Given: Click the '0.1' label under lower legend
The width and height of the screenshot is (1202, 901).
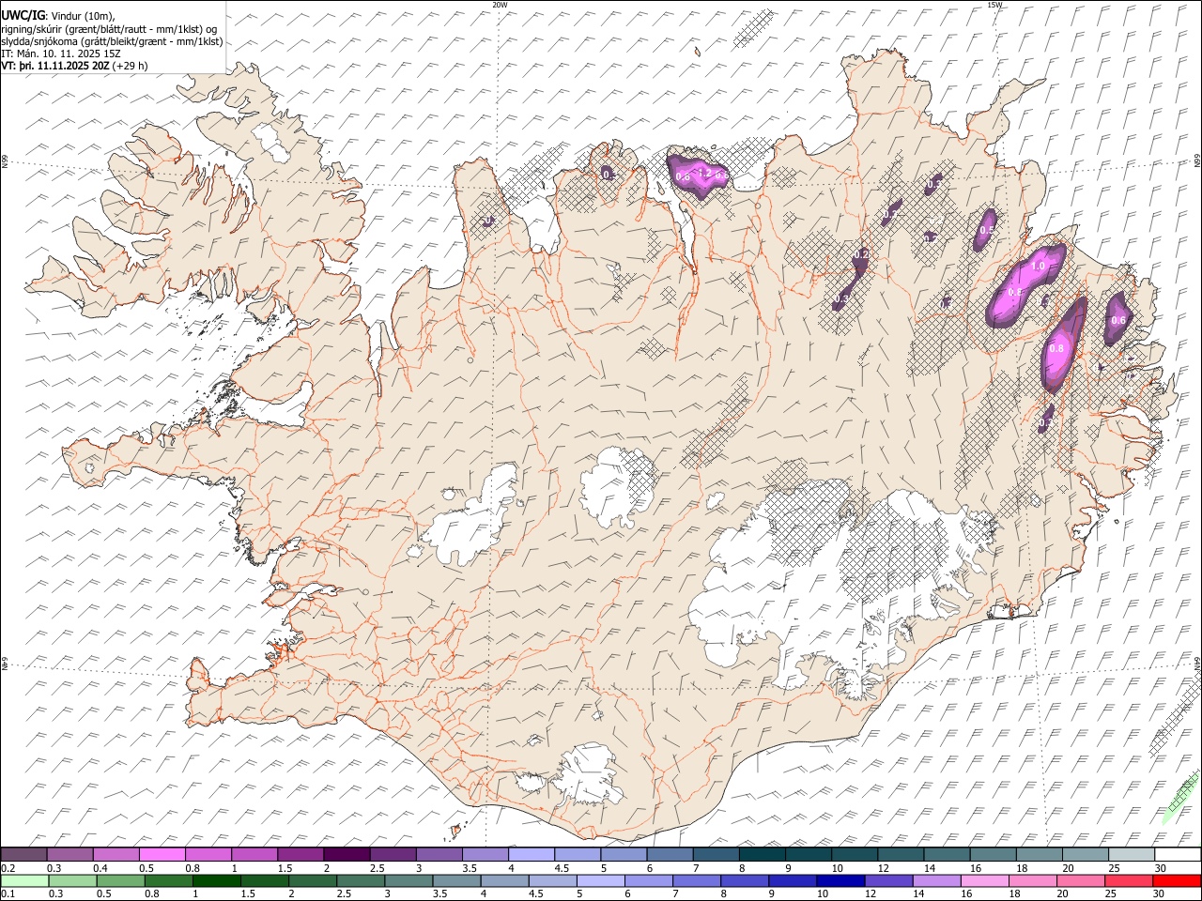Looking at the screenshot, I should click(x=8, y=894).
